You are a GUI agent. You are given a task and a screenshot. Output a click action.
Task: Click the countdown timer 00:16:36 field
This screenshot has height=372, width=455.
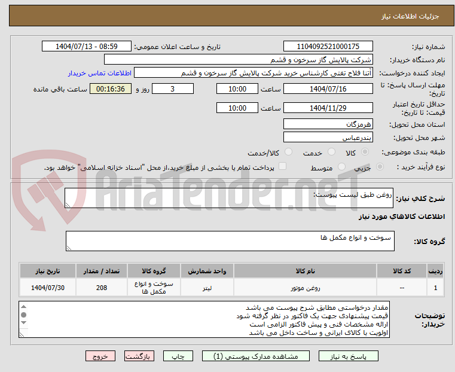tap(111, 89)
